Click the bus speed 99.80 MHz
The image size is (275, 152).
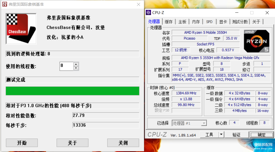pos(186,105)
